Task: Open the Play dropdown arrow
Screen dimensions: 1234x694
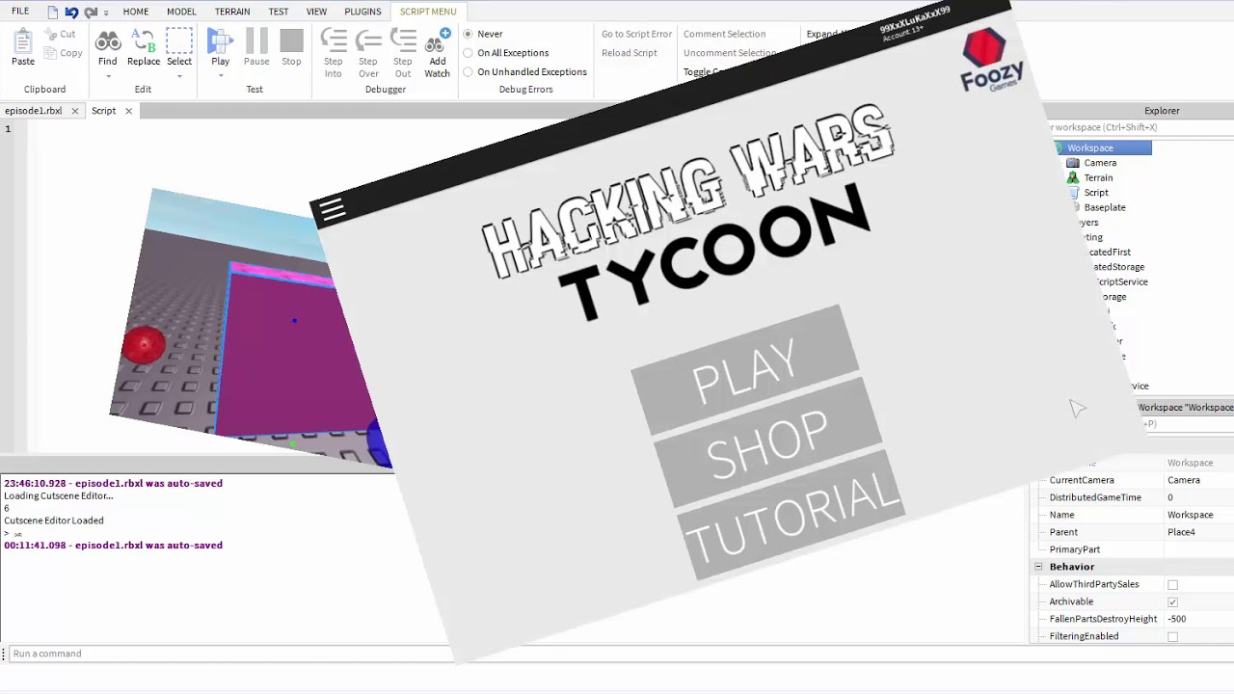Action: coord(221,76)
